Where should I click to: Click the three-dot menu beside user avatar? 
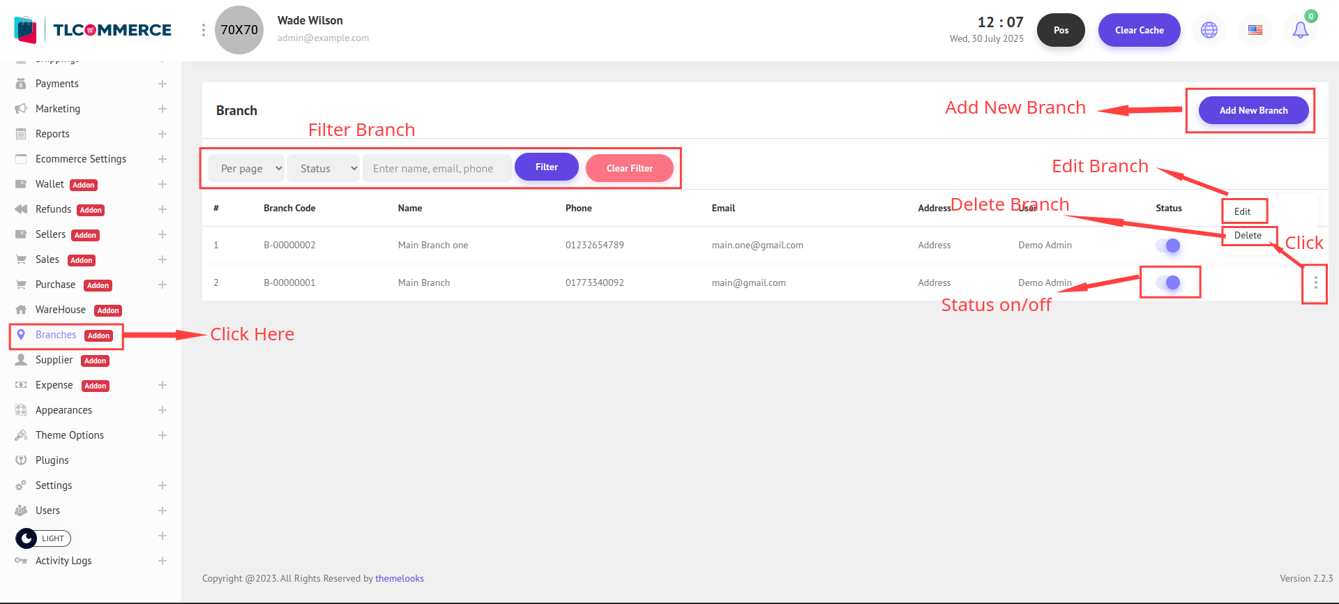click(203, 30)
